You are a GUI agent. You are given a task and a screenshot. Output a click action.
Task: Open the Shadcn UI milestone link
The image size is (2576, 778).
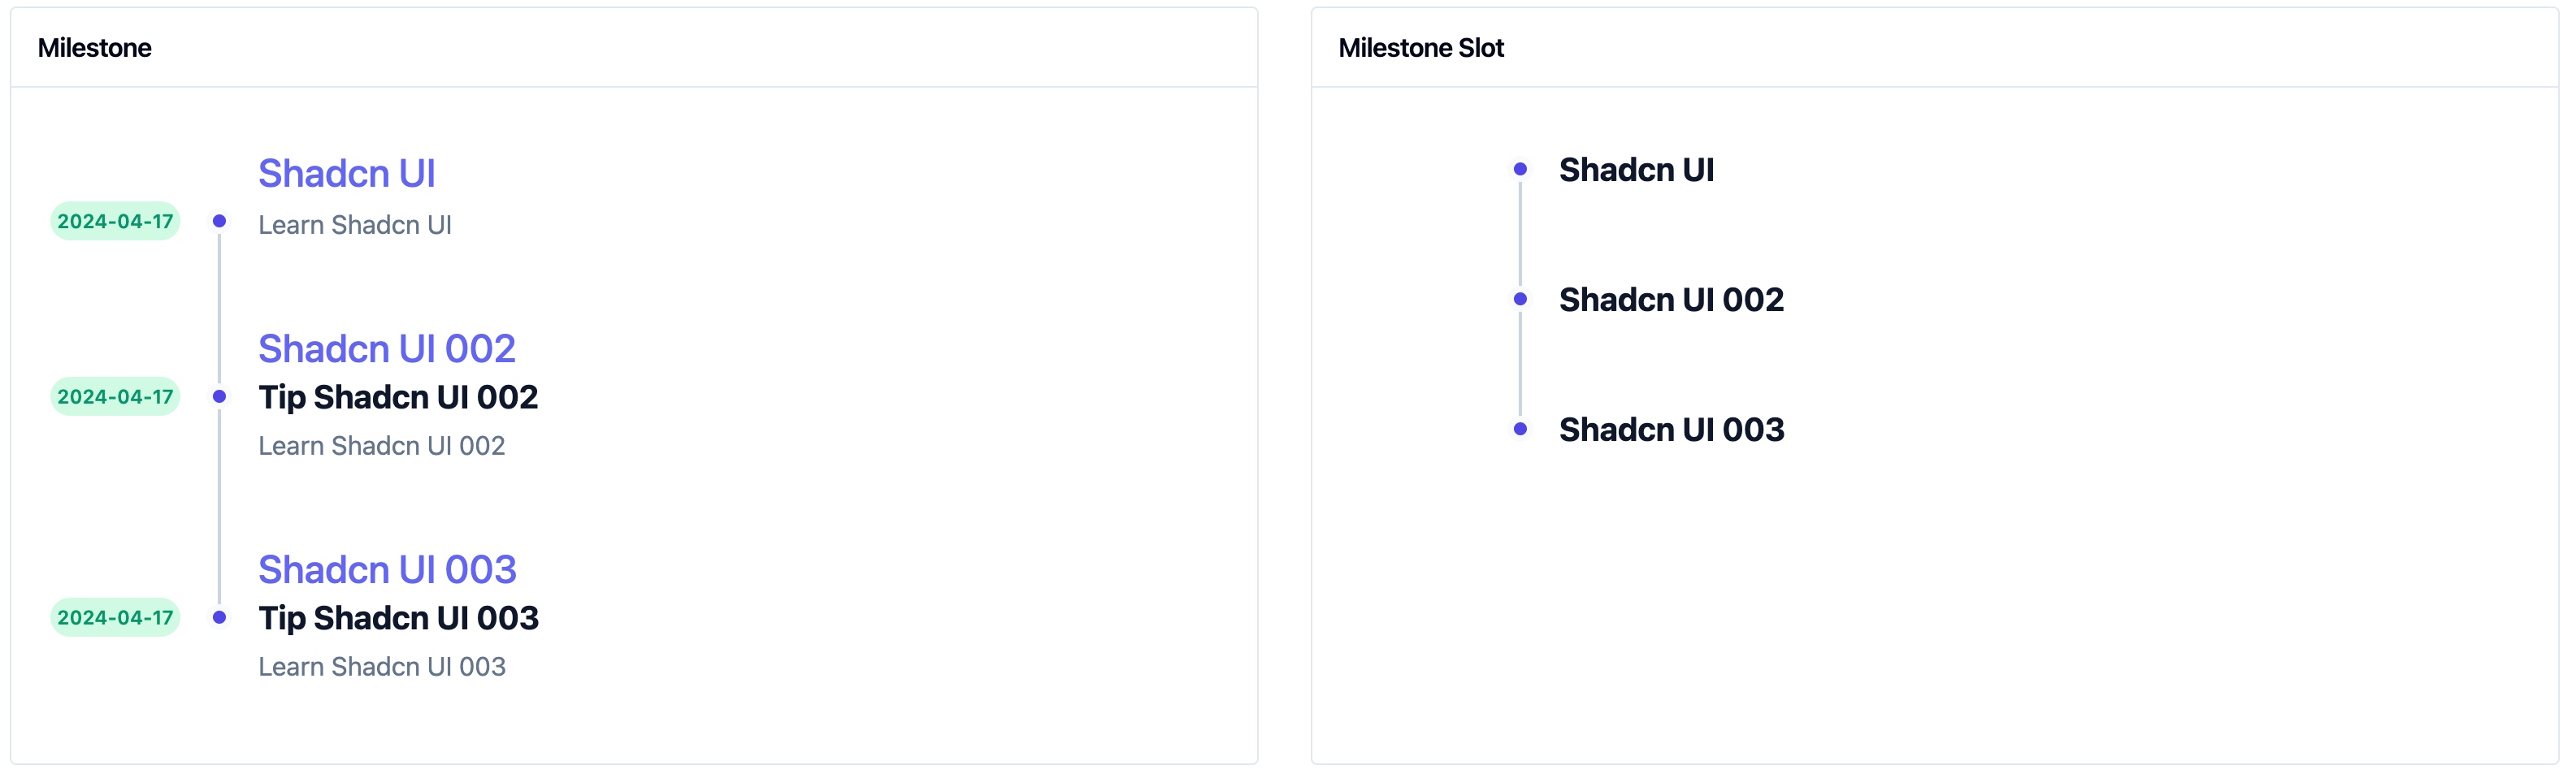click(347, 173)
